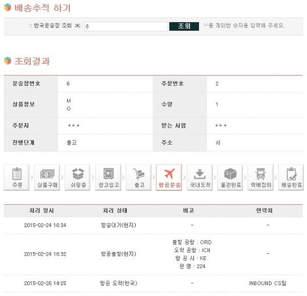The height and width of the screenshot is (296, 307).
Task: Click the Korean flag icon by the input
Action: pyautogui.click(x=77, y=26)
